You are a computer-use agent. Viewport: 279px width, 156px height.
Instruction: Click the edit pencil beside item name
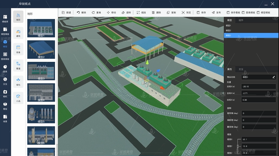click(274, 77)
